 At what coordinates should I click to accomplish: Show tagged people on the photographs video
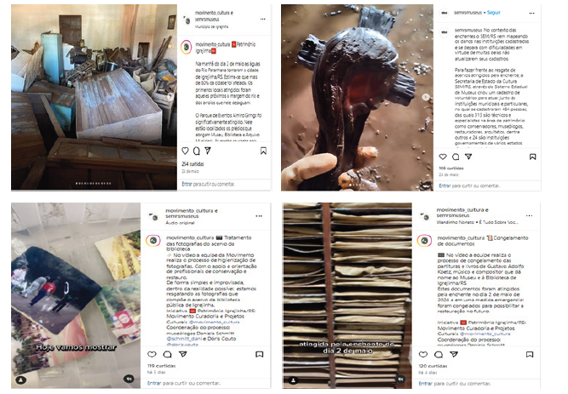tap(21, 380)
